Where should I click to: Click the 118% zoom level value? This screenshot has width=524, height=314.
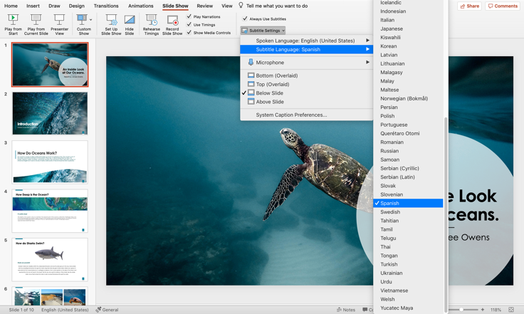pos(496,310)
